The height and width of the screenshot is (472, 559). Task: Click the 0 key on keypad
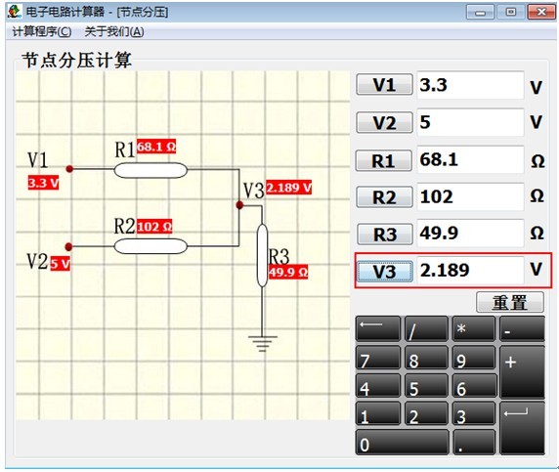(x=402, y=442)
